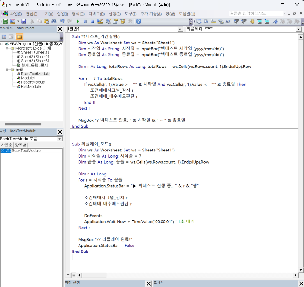Toggle Design Mode on

(x=100, y=21)
